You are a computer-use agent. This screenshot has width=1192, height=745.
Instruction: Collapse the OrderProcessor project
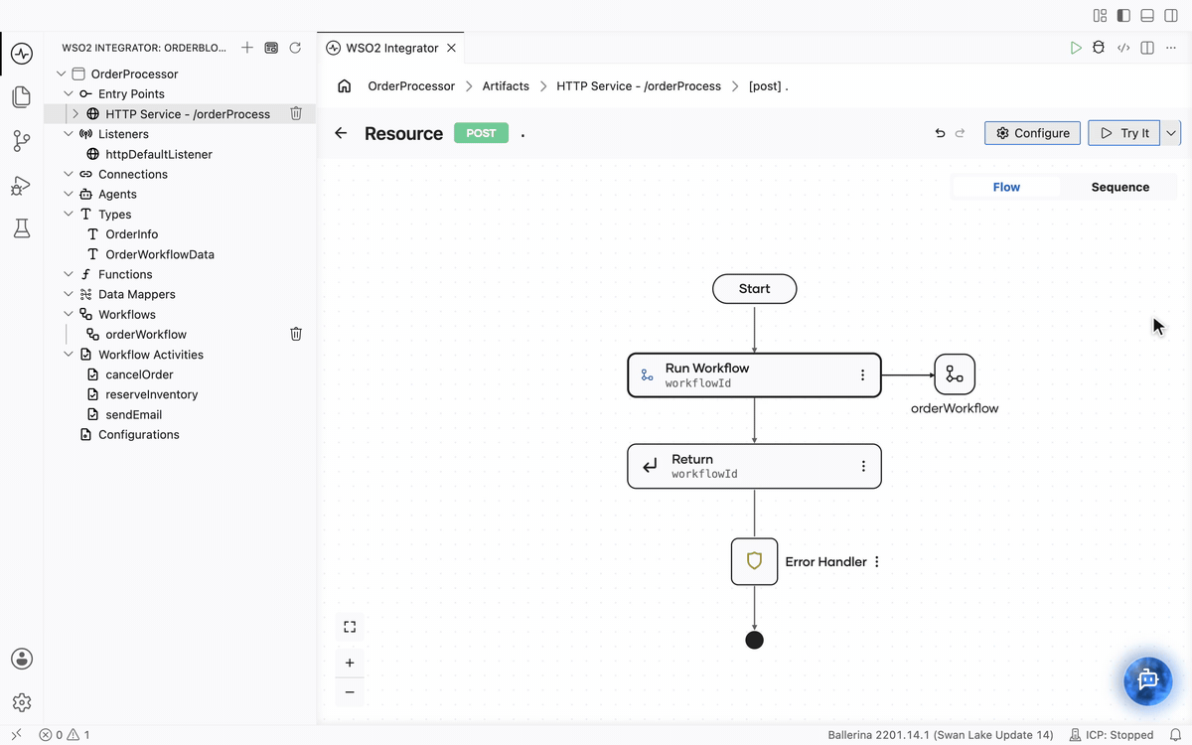(x=62, y=74)
